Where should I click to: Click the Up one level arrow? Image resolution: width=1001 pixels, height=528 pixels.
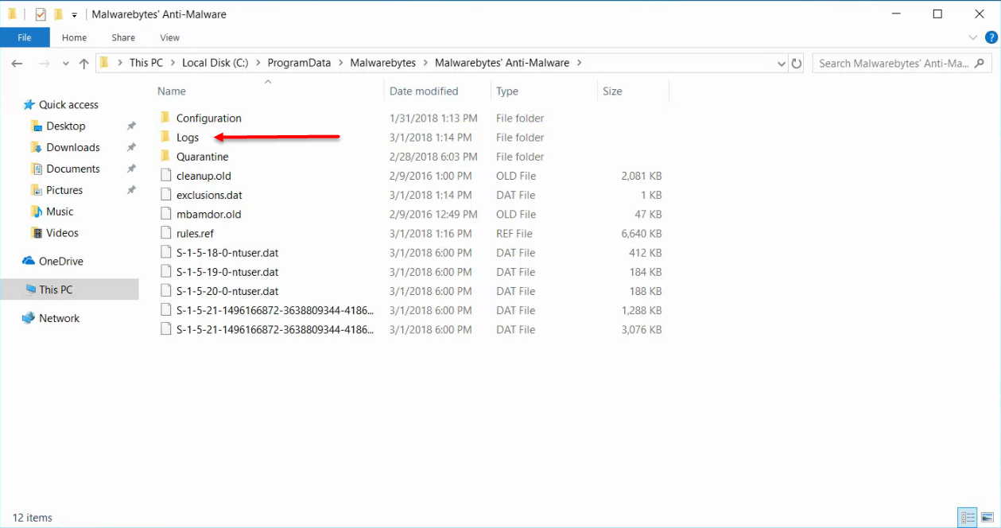[x=83, y=64]
